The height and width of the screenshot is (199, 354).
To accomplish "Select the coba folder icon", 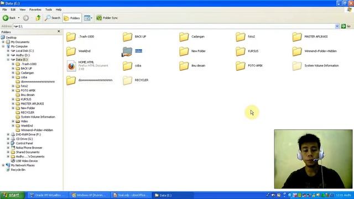I will [127, 66].
